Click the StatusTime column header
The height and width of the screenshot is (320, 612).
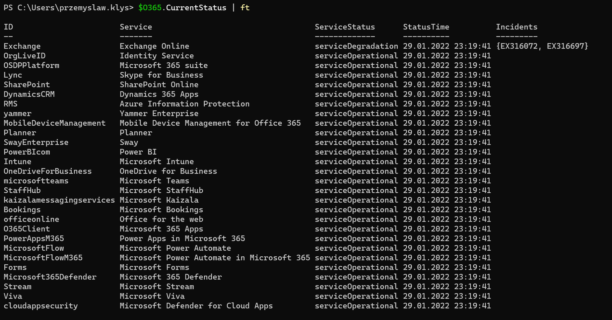point(426,27)
